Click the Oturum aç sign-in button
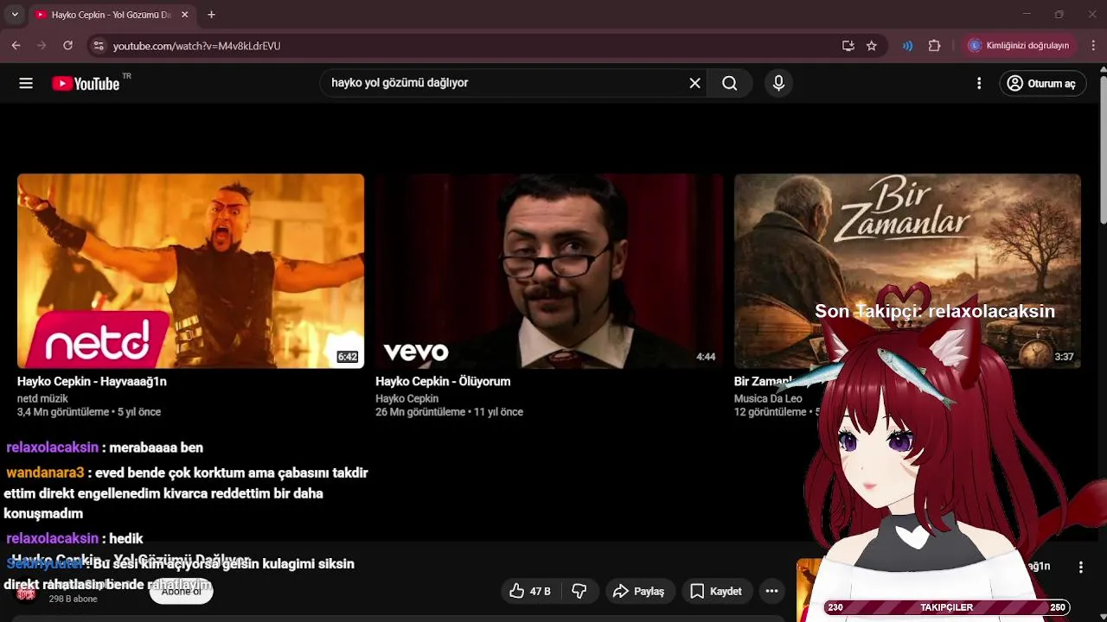Screen dimensions: 1107x622 tap(1042, 83)
